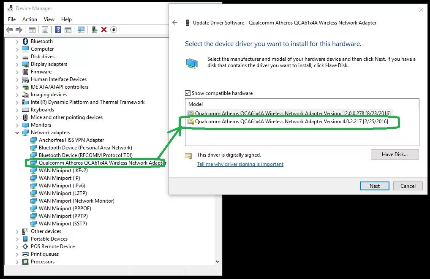Click the Imaging devices icon
Viewport: 430px width, 279px height.
(25, 95)
